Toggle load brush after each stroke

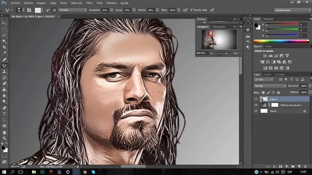[x=48, y=10]
